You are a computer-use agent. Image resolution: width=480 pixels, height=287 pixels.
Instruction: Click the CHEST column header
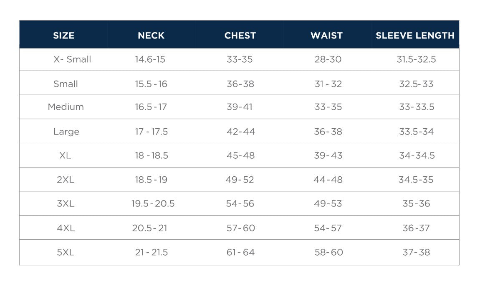(240, 36)
